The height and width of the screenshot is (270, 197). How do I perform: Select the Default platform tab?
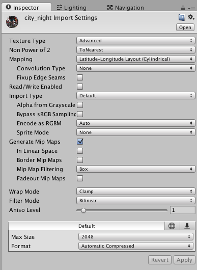87,226
